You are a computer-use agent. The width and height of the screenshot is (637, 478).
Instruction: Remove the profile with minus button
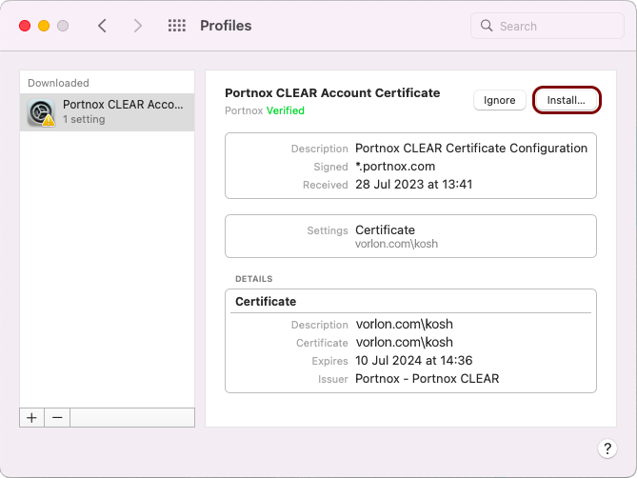coord(57,417)
